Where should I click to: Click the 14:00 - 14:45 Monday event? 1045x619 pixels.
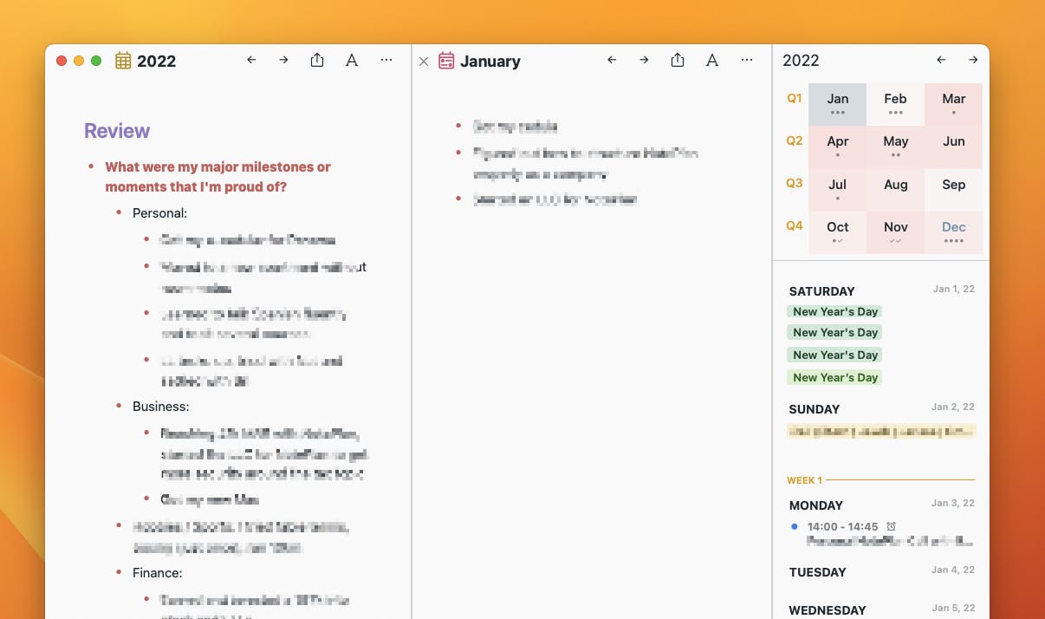click(x=883, y=533)
